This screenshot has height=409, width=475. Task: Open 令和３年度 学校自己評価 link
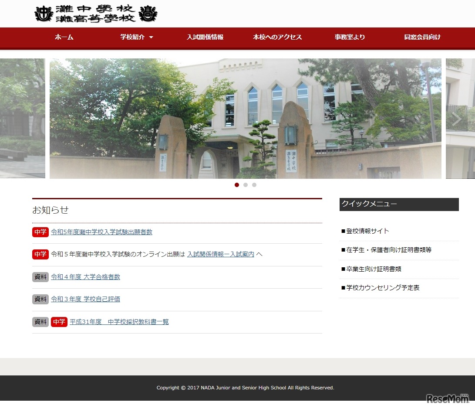[85, 299]
